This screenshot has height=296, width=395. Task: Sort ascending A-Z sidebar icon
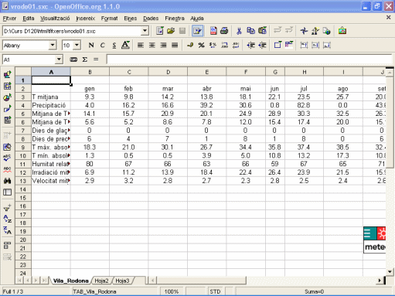click(x=8, y=219)
